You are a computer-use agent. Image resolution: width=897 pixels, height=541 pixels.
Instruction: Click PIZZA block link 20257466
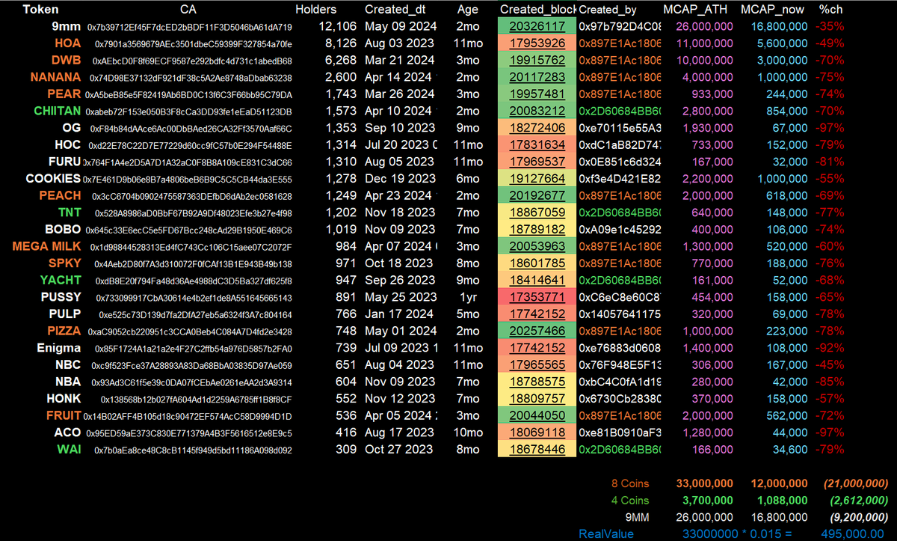(537, 331)
